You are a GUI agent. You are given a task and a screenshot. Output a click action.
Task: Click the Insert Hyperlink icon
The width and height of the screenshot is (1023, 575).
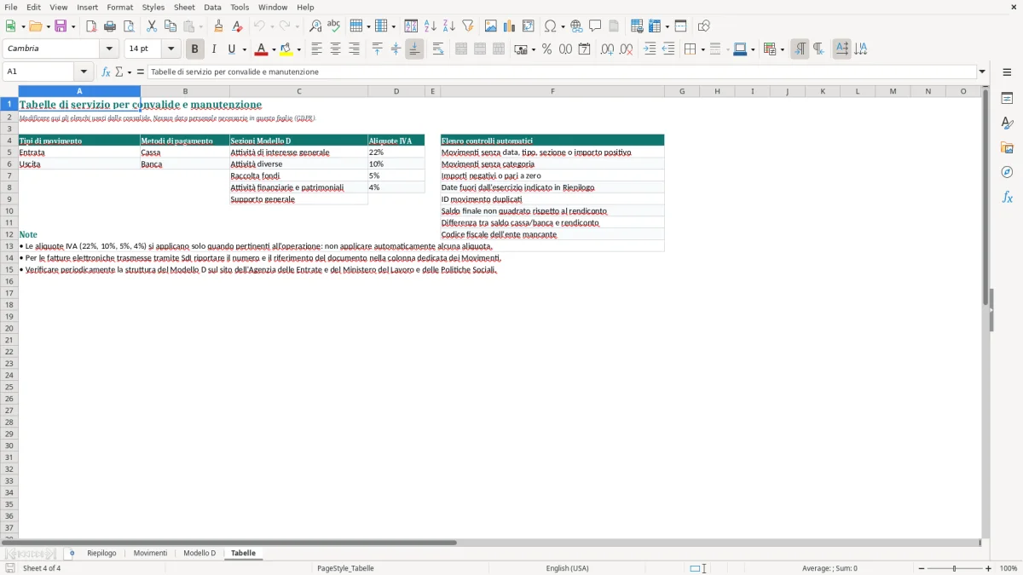coord(576,26)
